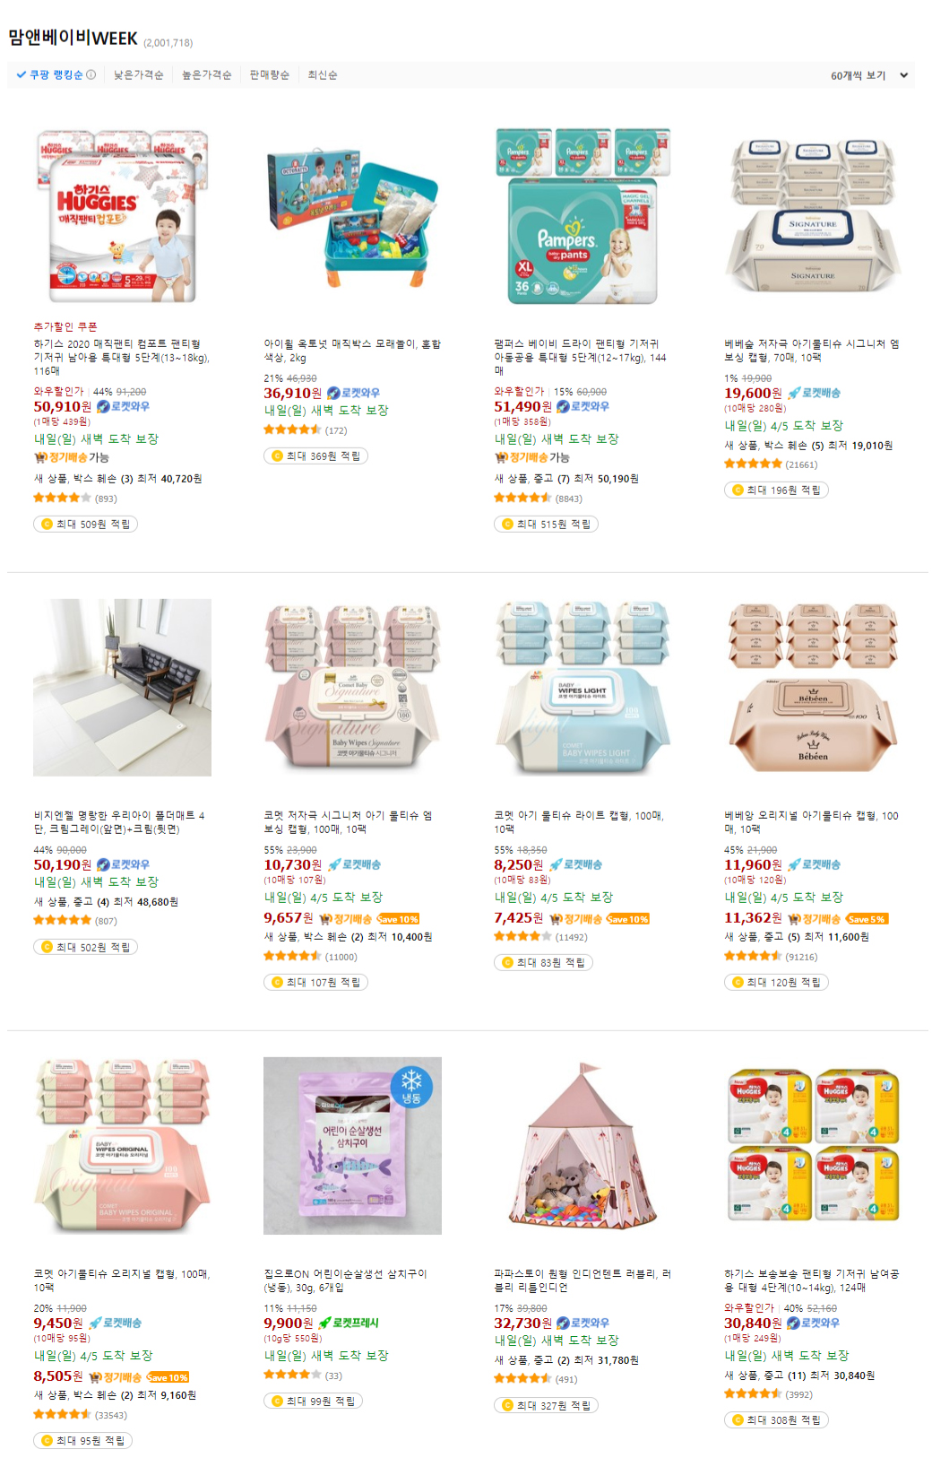Image resolution: width=932 pixels, height=1484 pixels.
Task: Click the 냉동 snowflake badge on fish image
Action: point(411,1087)
